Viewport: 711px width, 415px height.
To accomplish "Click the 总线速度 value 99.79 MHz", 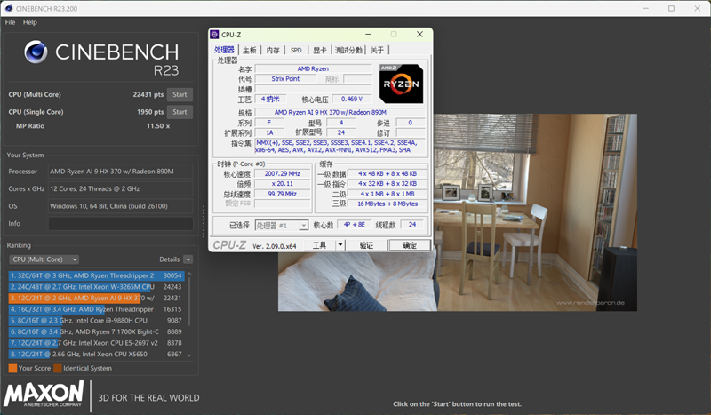I will pos(282,194).
